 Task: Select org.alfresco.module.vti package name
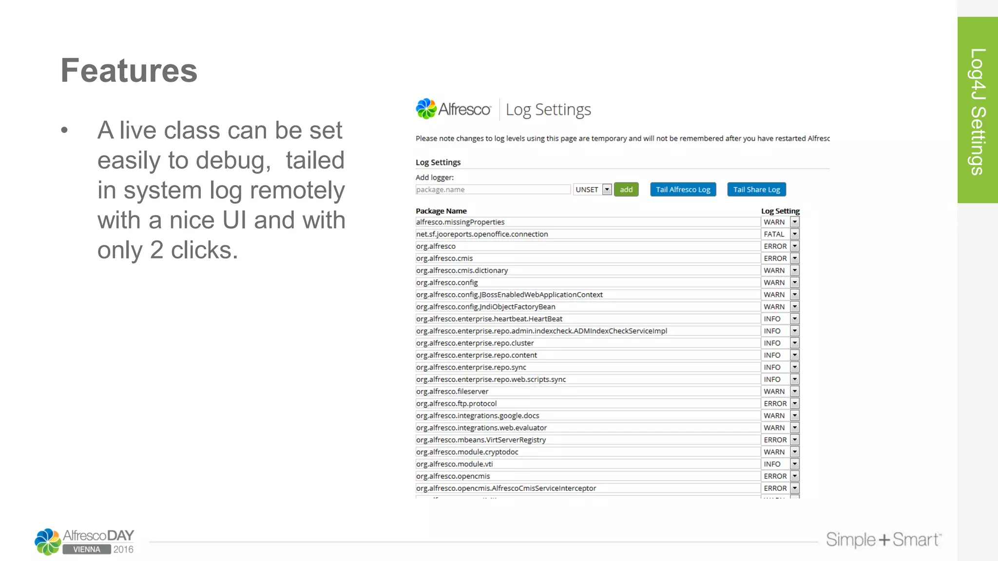pyautogui.click(x=588, y=464)
